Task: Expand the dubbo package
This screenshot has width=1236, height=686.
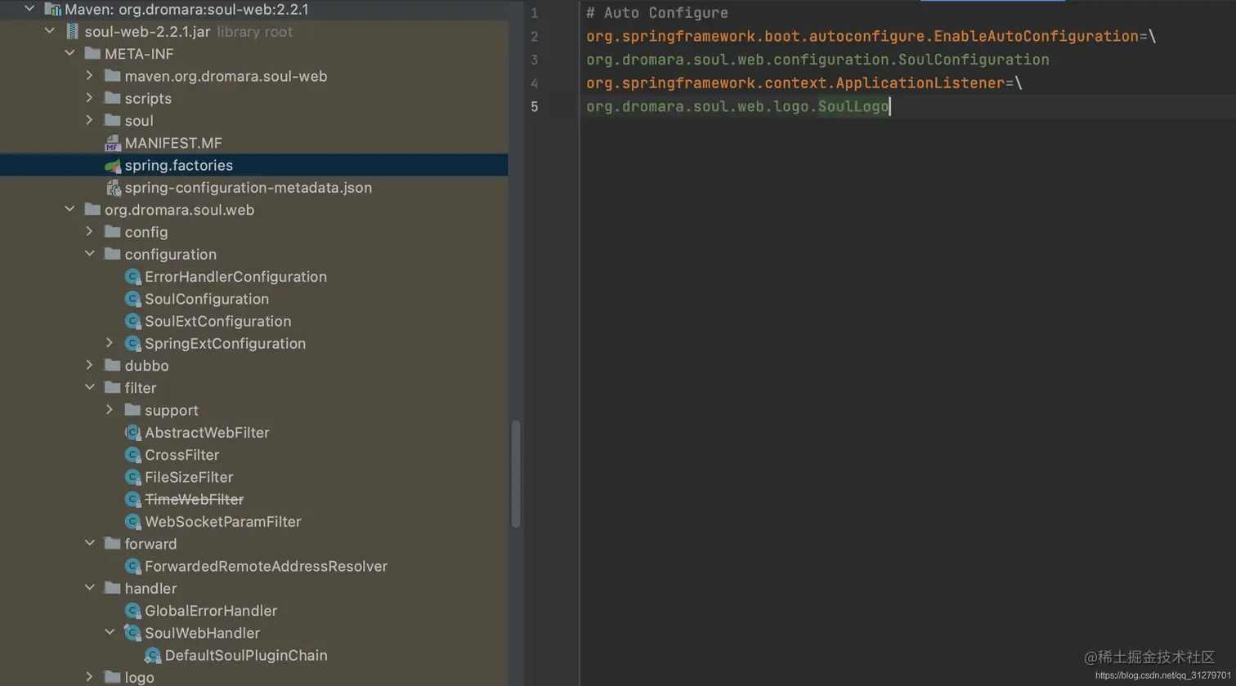Action: pyautogui.click(x=90, y=366)
